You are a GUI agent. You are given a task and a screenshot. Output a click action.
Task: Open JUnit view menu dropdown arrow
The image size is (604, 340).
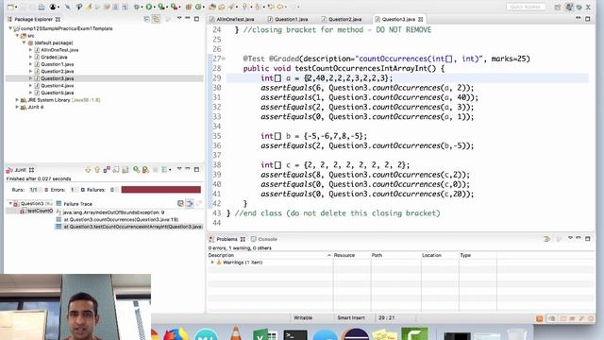click(179, 169)
